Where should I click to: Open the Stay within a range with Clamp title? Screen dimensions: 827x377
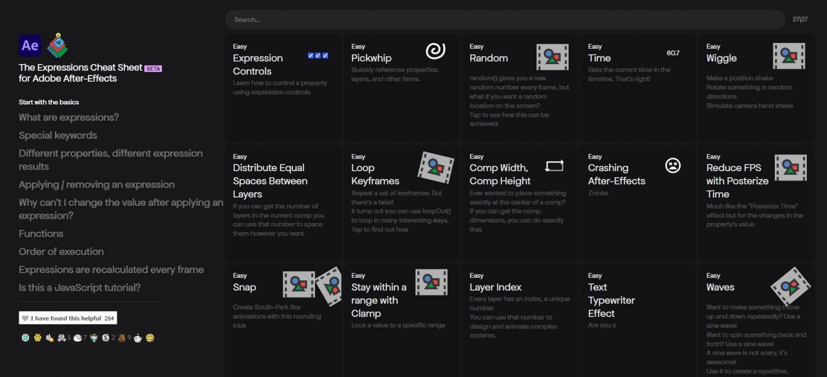[379, 300]
